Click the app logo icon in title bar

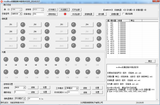(2, 1)
